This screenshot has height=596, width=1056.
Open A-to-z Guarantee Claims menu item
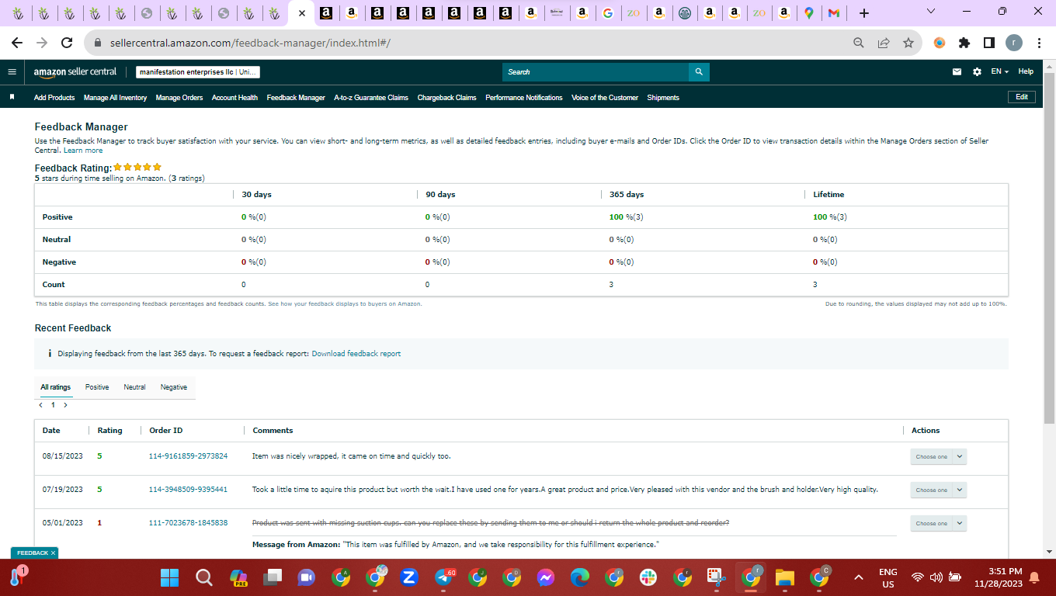click(371, 98)
